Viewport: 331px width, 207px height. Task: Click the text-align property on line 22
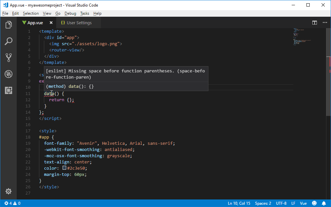coord(57,162)
